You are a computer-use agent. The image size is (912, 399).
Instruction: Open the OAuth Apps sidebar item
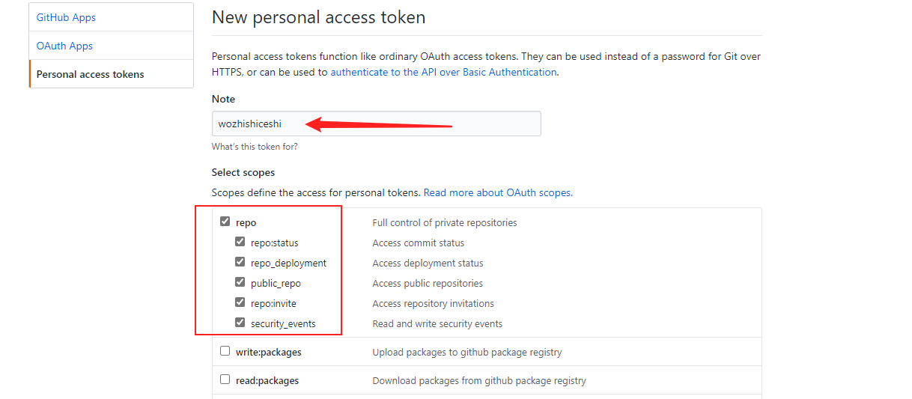[x=64, y=46]
